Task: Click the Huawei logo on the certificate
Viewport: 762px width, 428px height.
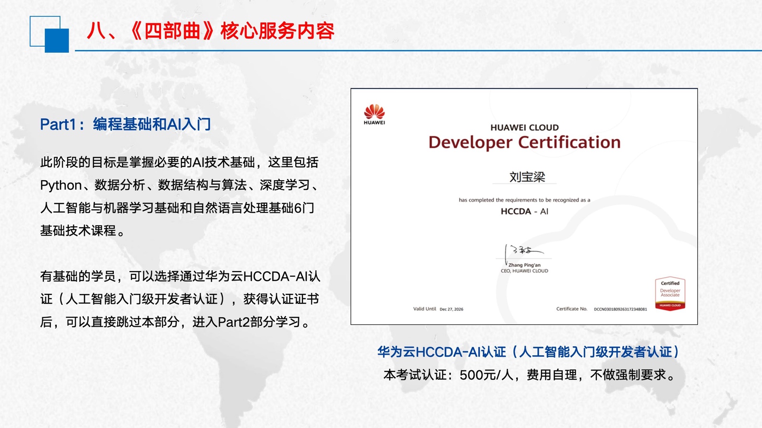Action: click(x=374, y=115)
